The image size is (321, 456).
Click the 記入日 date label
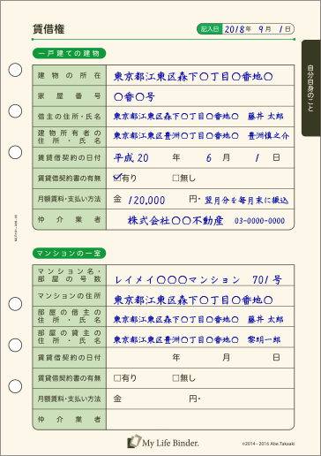point(210,29)
